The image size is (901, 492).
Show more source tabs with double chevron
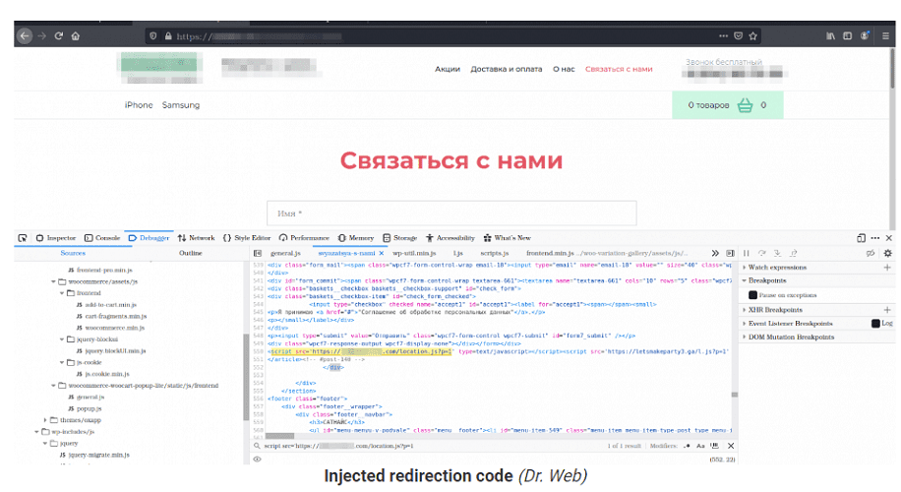715,253
